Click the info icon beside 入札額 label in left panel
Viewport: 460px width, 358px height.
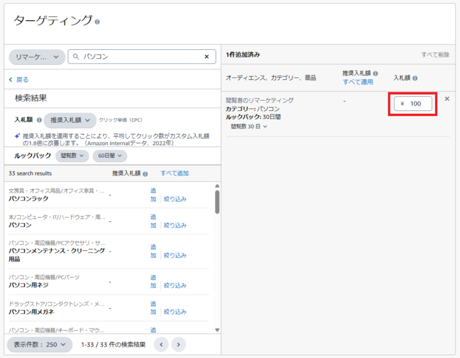[38, 120]
